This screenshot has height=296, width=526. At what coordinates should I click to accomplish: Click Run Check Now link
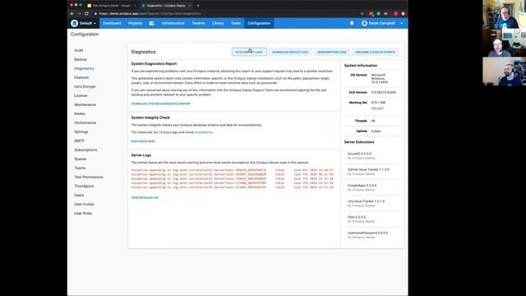point(143,141)
